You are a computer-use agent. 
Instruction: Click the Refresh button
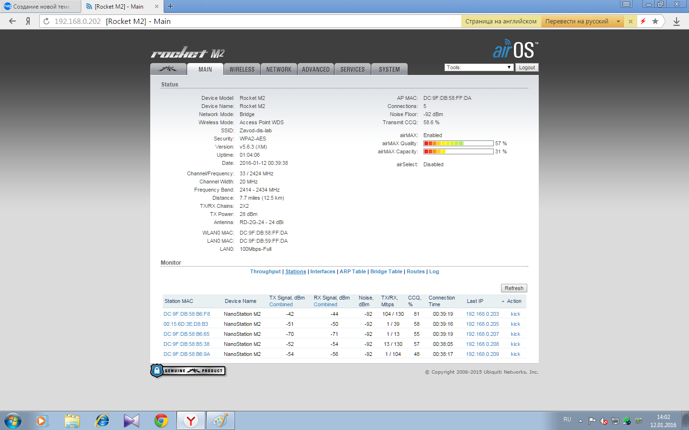pyautogui.click(x=514, y=288)
